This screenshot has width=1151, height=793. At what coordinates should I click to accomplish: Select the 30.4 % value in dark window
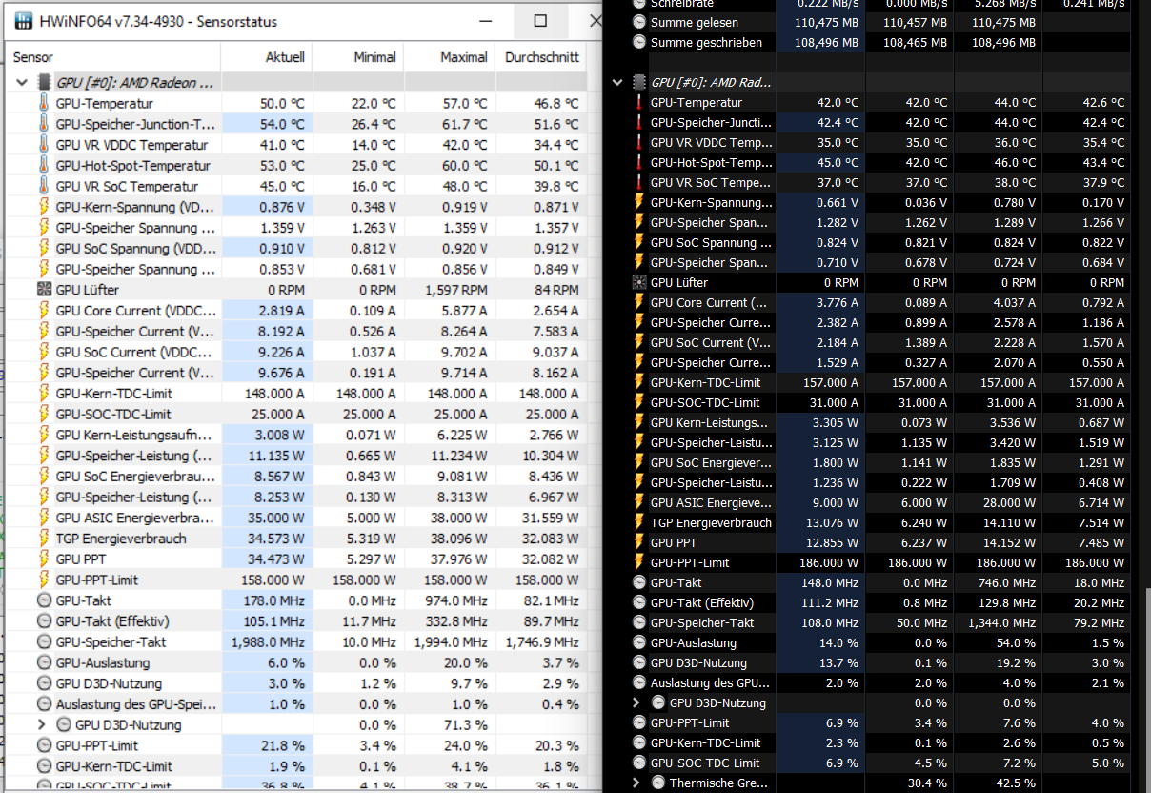pos(927,783)
